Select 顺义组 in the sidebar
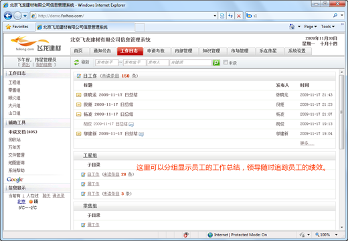The width and height of the screenshot is (348, 241). pyautogui.click(x=14, y=98)
